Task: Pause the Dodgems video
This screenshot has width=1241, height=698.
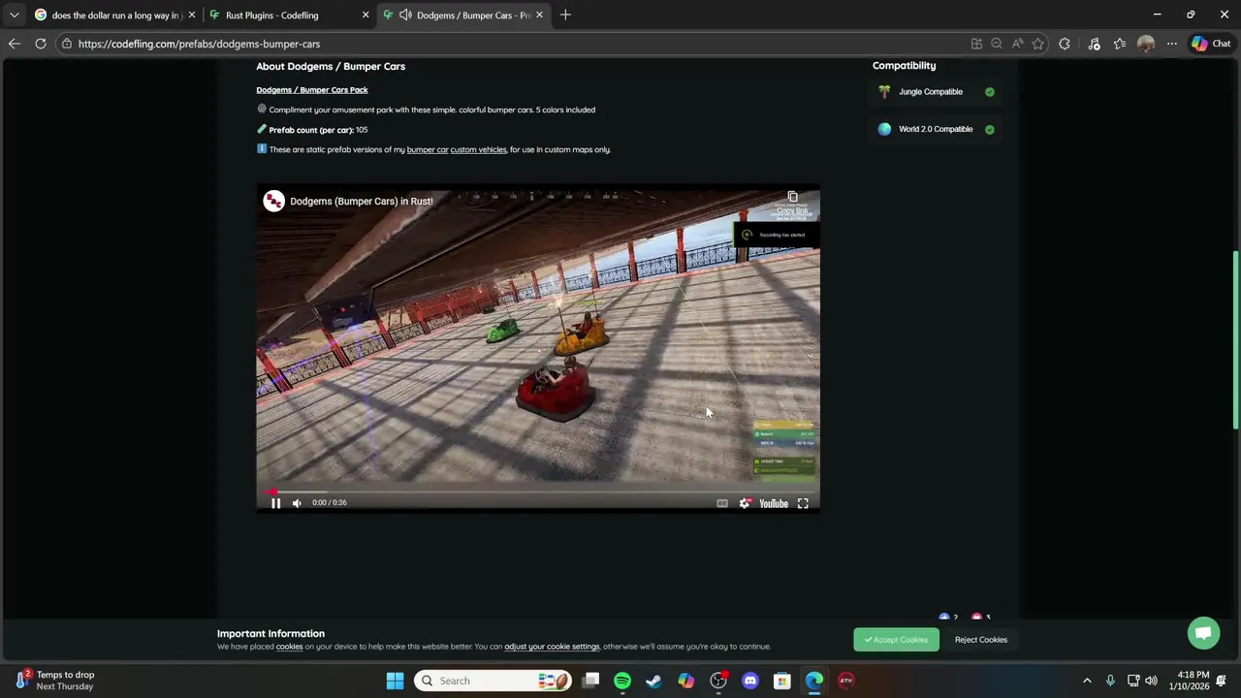Action: click(x=275, y=502)
